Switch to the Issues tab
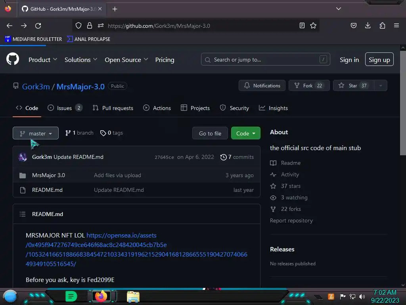 [x=65, y=108]
